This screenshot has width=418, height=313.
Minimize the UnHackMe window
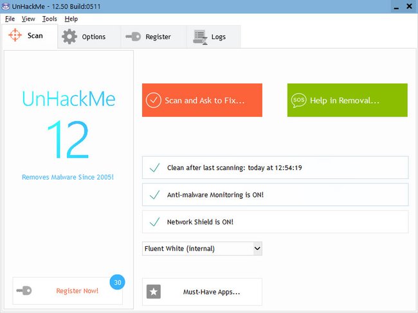coord(396,6)
